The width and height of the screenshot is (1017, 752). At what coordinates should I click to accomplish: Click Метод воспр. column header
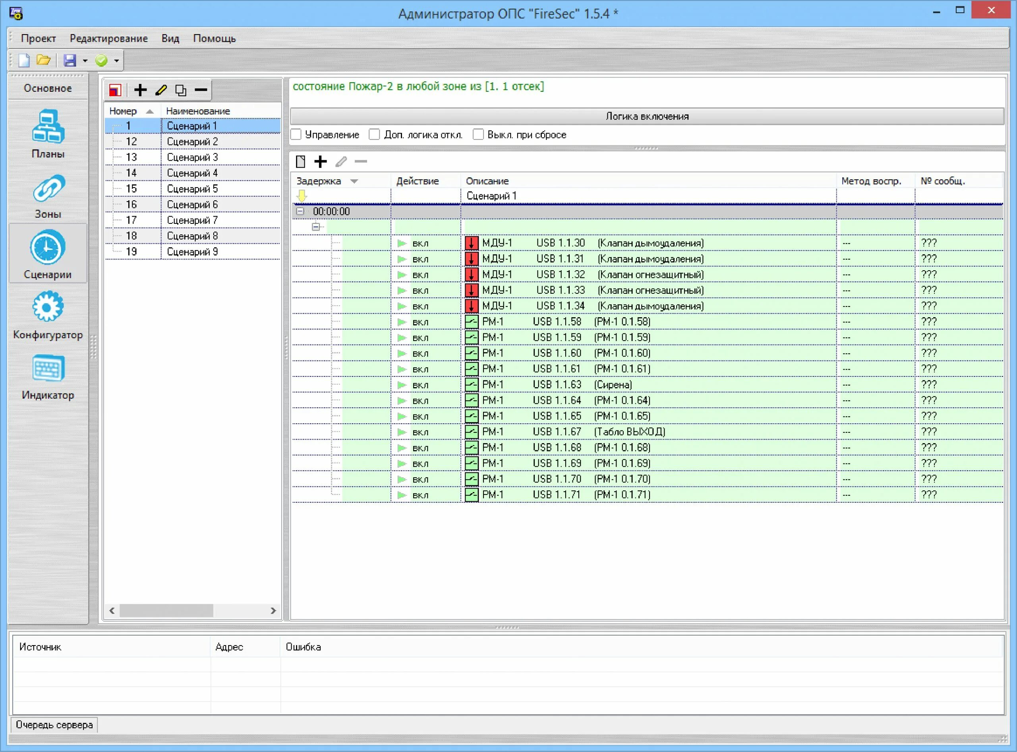click(876, 181)
